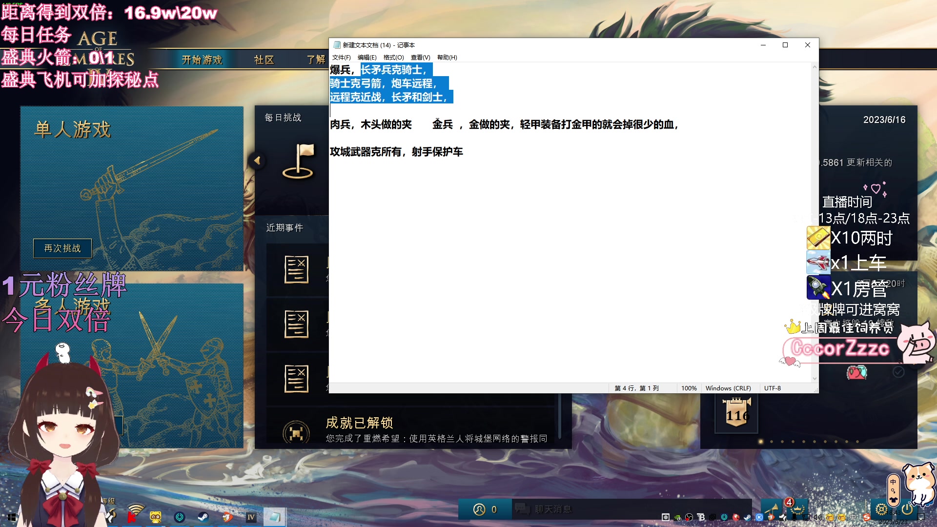937x527 pixels.
Task: Click the left arrow beside daily challenge
Action: tap(257, 161)
